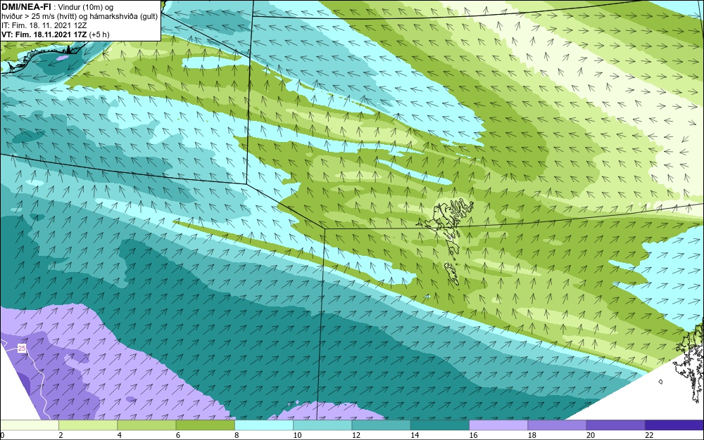Click the 'DMI/NEA-FI' title text
Image resolution: width=704 pixels, height=440 pixels.
coord(26,7)
